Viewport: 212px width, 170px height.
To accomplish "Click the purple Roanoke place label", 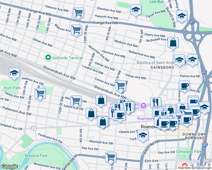I will [145, 118].
